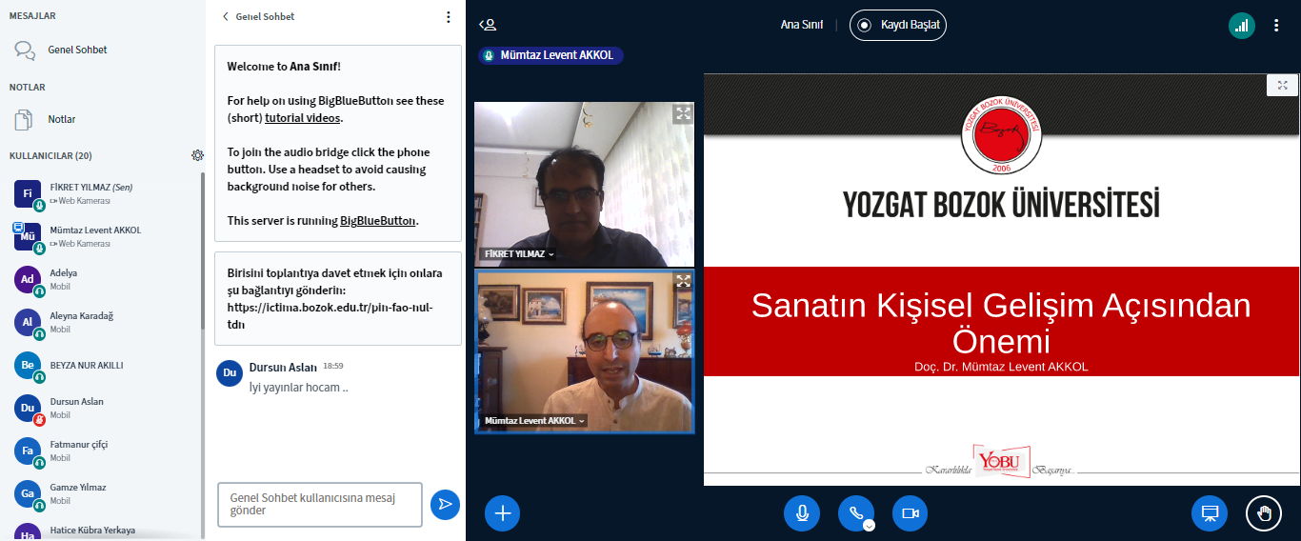Click the send message arrow icon
Image resolution: width=1301 pixels, height=541 pixels.
(x=445, y=505)
